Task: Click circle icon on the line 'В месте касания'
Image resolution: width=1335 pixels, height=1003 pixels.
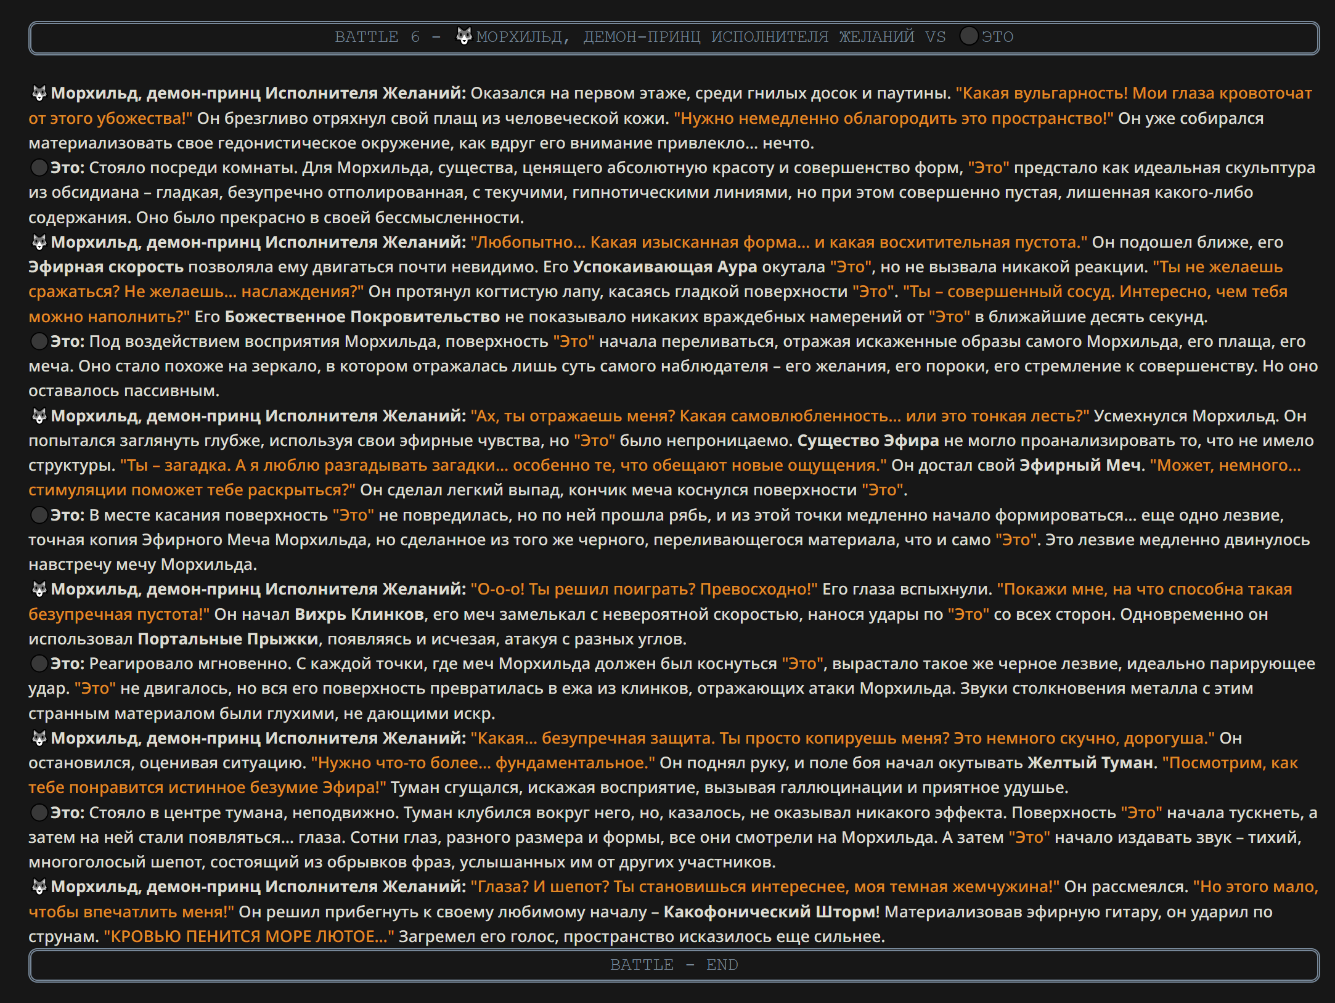Action: pyautogui.click(x=39, y=515)
